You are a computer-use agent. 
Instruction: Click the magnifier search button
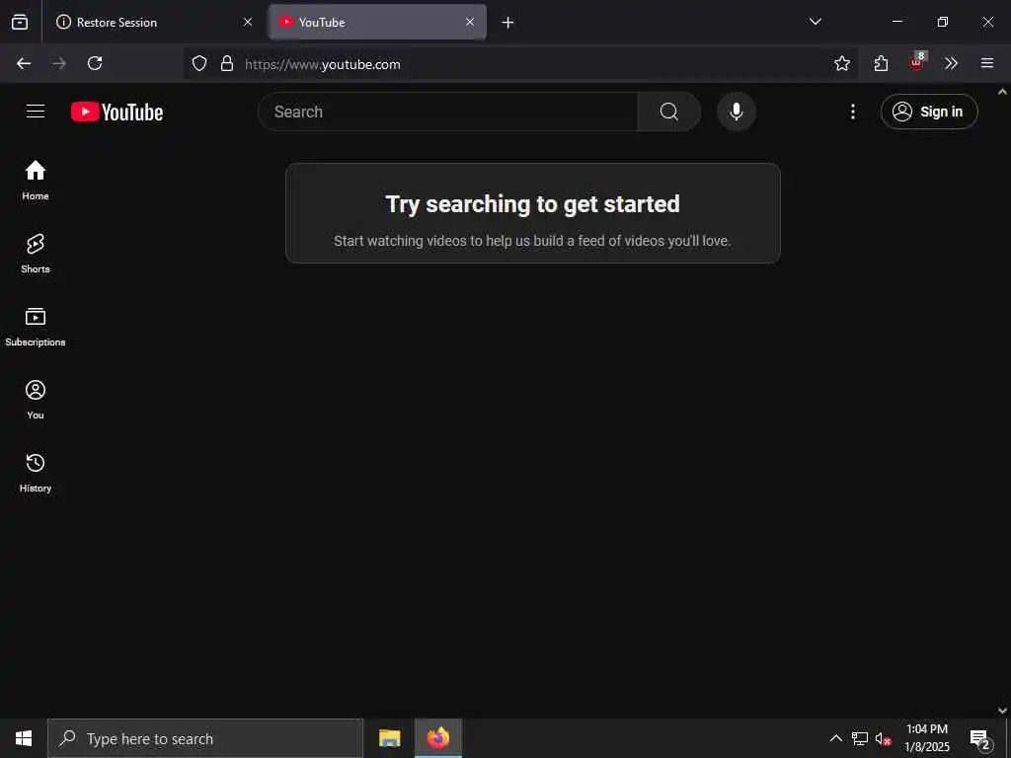click(x=668, y=112)
